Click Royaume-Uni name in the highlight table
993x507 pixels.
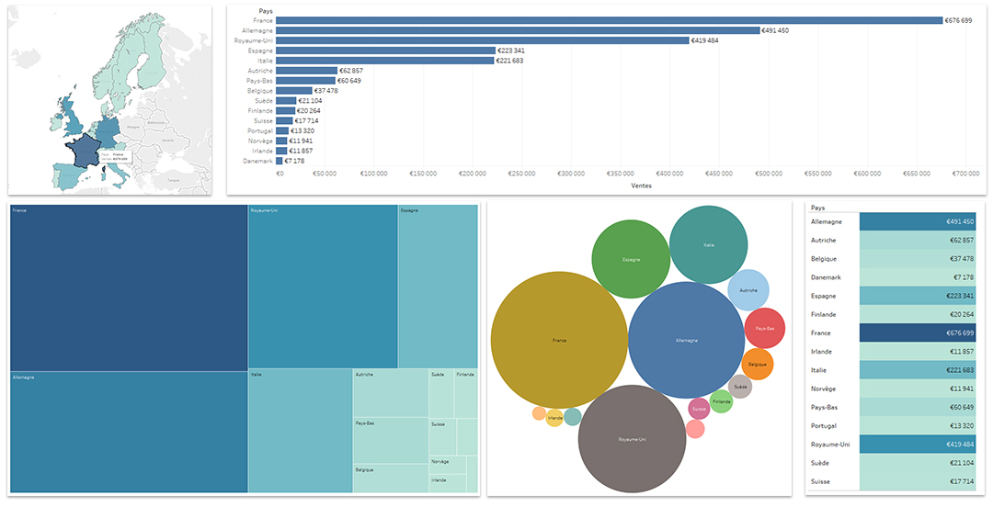830,445
